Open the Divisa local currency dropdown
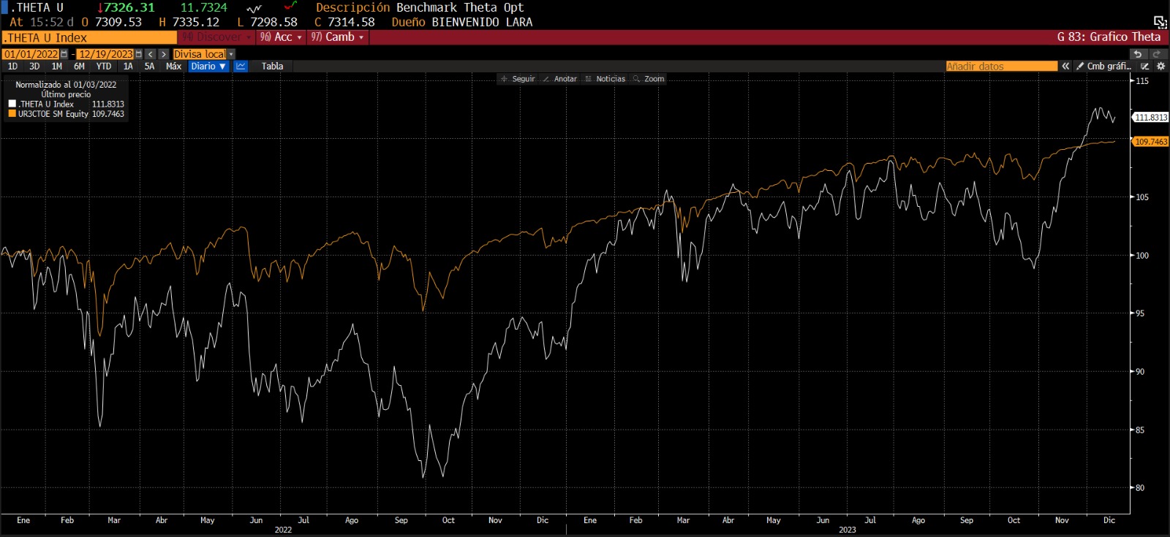Image resolution: width=1170 pixels, height=537 pixels. pos(204,54)
